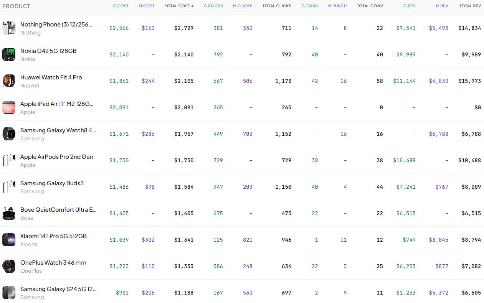The height and width of the screenshot is (303, 484).
Task: Click the Nokia G42 5G product image
Action: [8, 54]
